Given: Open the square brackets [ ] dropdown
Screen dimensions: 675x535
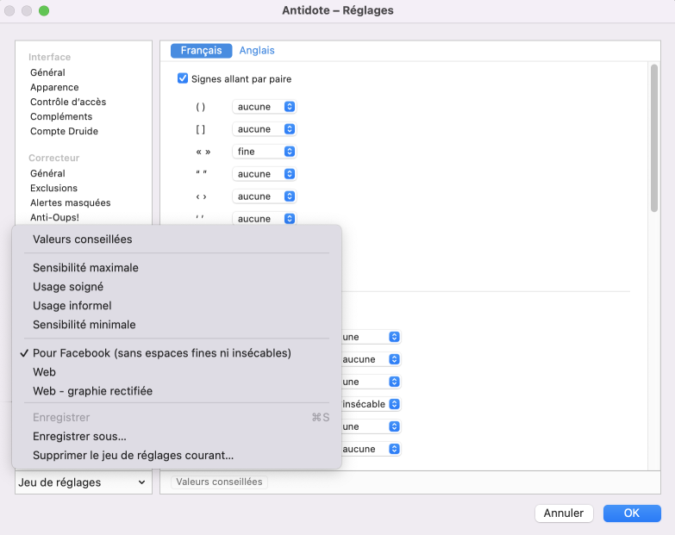Looking at the screenshot, I should [x=265, y=129].
